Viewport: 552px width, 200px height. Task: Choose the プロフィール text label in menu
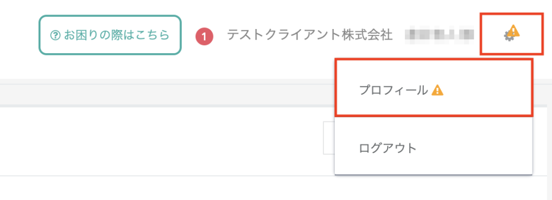(x=393, y=90)
